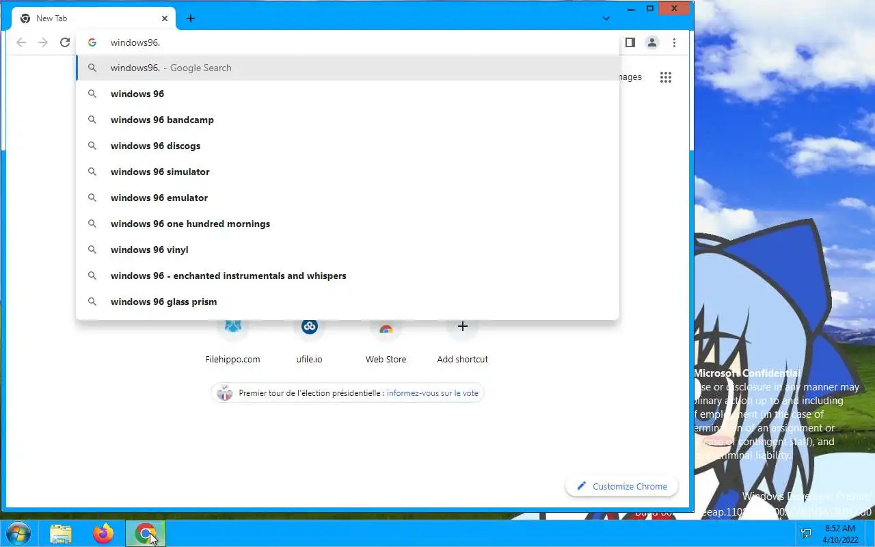Click search icon beside 'windows 96 vinyl'
The image size is (875, 547).
92,250
